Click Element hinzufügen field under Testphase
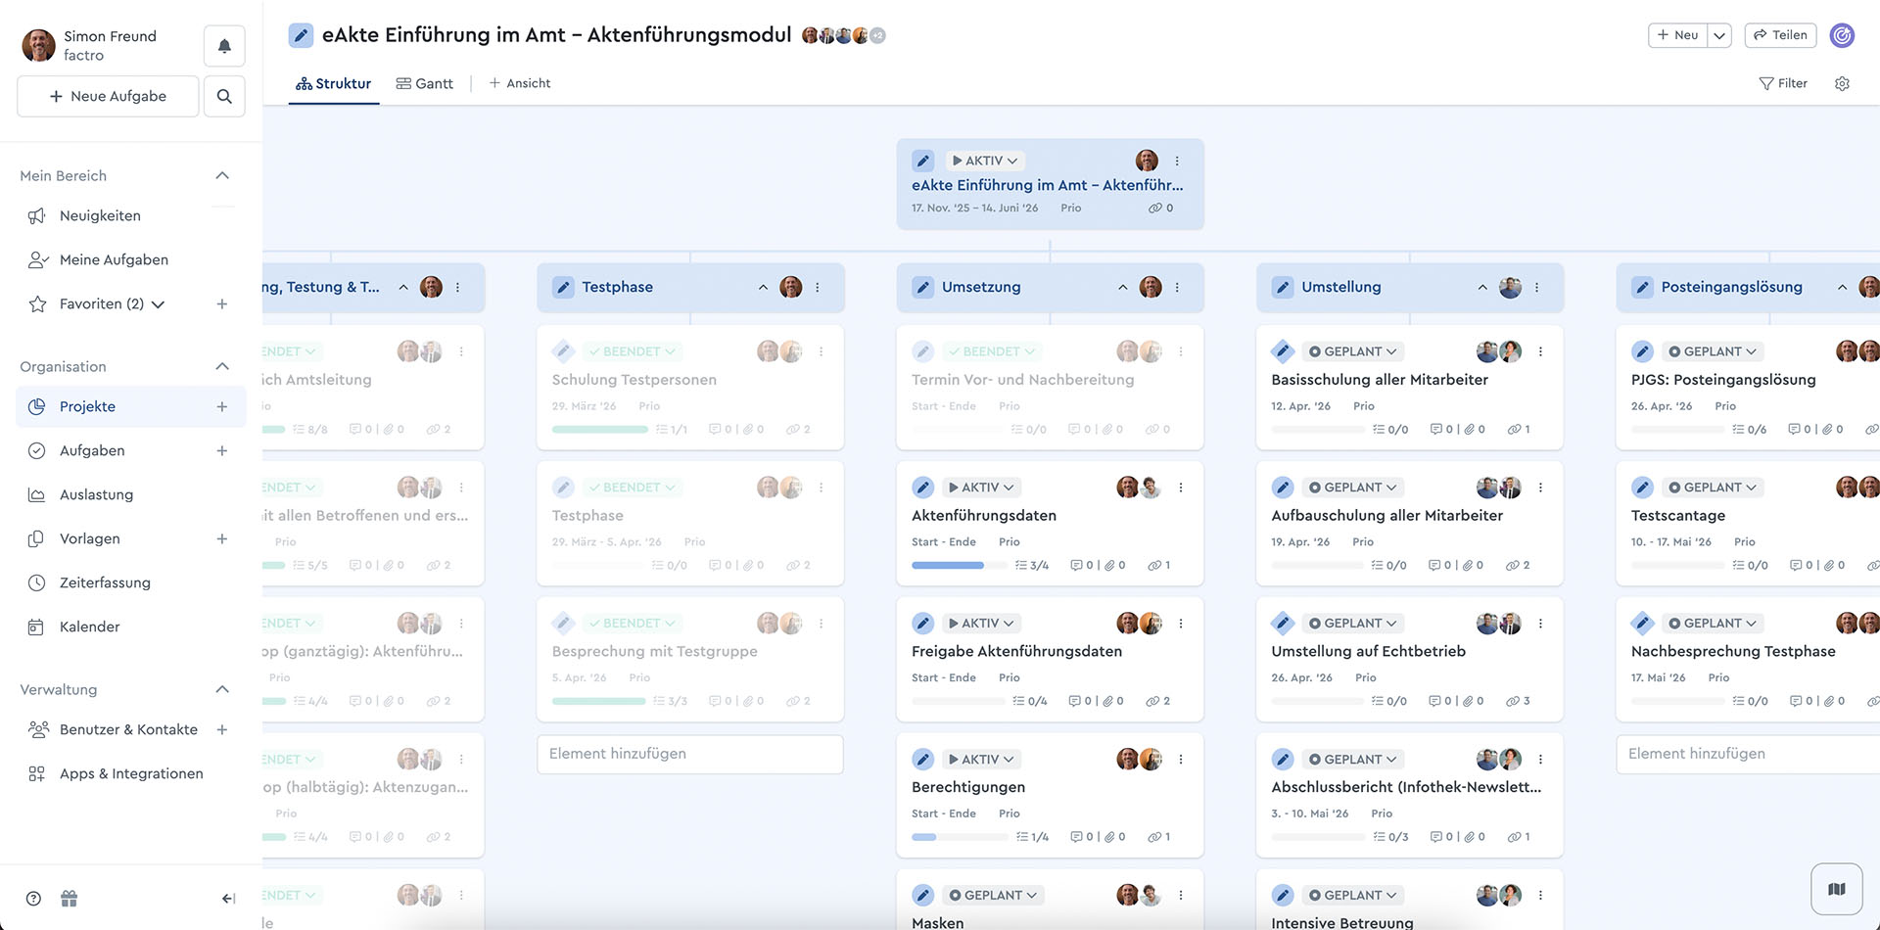The image size is (1880, 930). coord(689,754)
